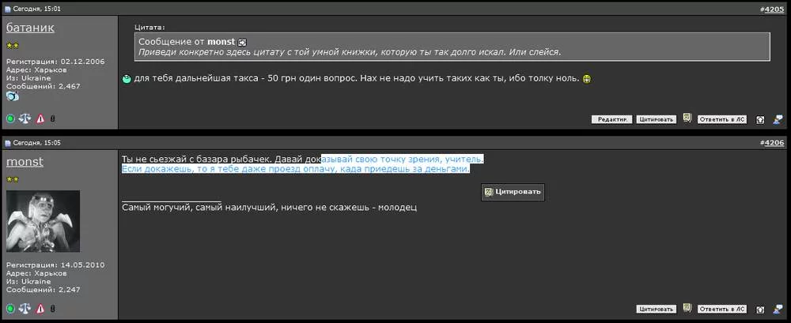Click the floating Цитировать popup for selected text
Image resolution: width=791 pixels, height=323 pixels.
click(513, 192)
